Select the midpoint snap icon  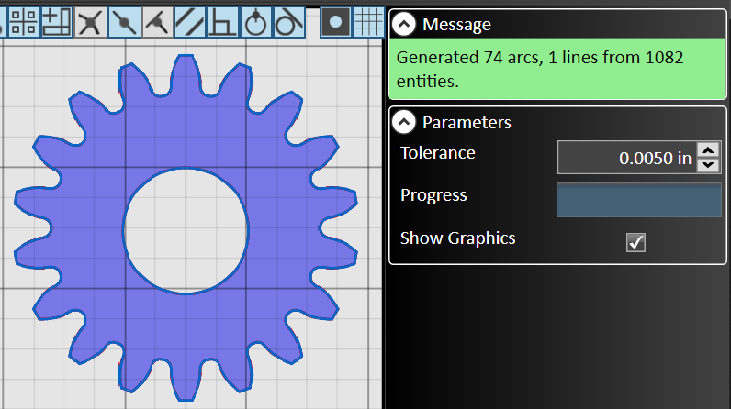(x=124, y=22)
